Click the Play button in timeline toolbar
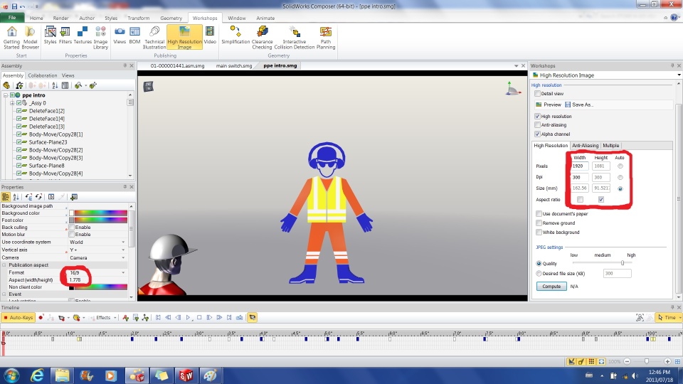 tap(188, 318)
